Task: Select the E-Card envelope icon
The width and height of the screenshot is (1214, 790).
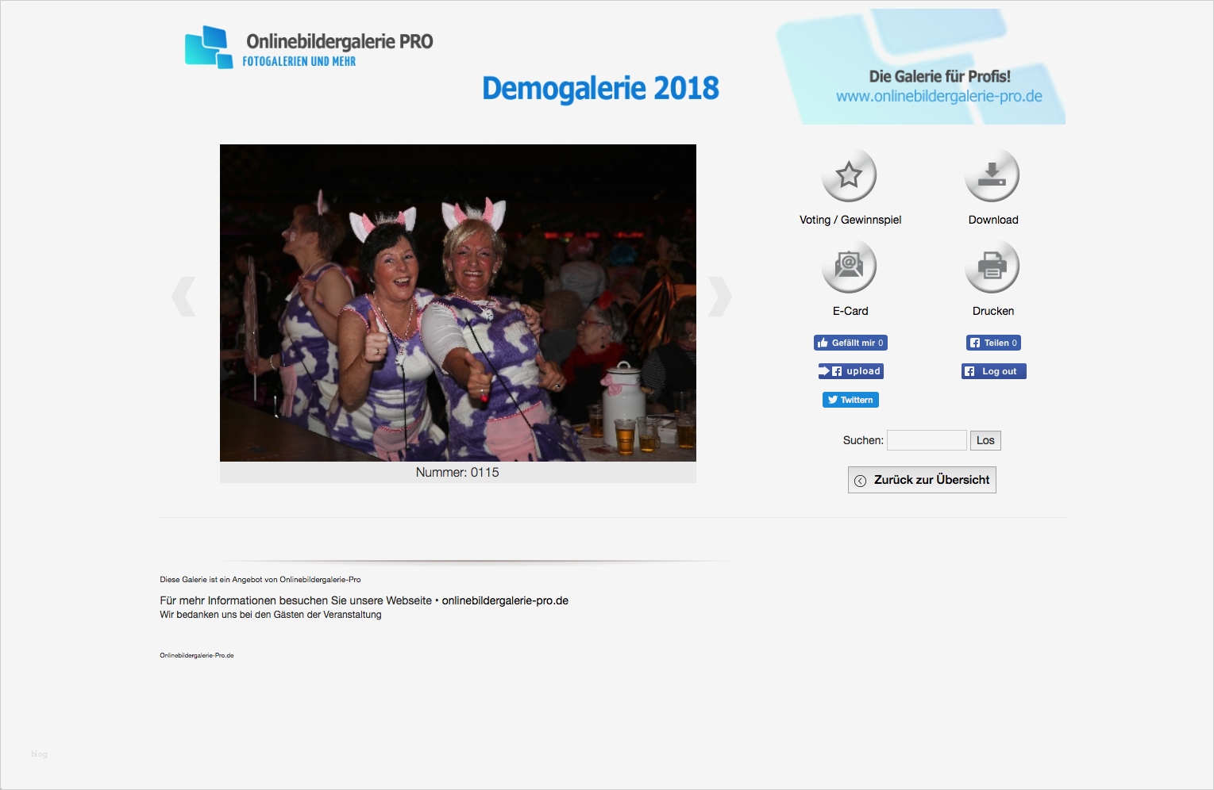Action: tap(849, 267)
